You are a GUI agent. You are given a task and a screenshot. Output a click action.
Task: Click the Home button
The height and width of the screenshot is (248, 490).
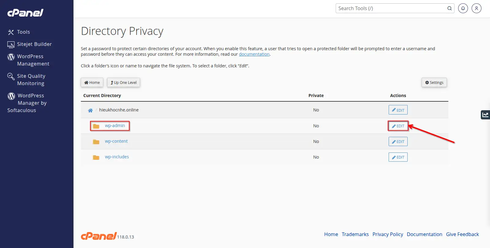coord(92,82)
